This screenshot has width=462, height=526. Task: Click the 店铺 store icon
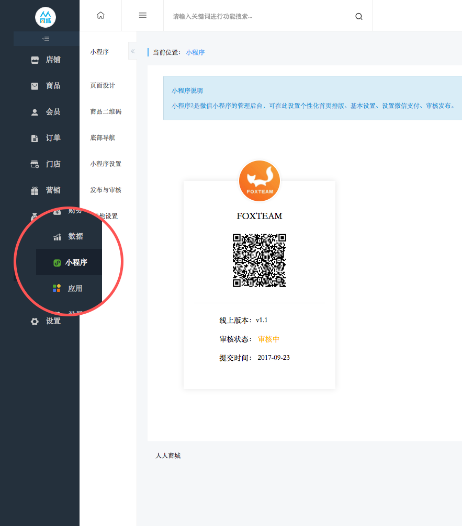point(35,60)
